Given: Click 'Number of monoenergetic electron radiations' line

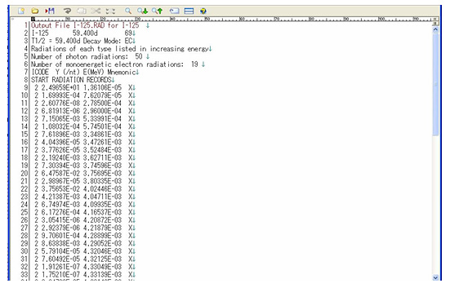Looking at the screenshot, I should (114, 64).
